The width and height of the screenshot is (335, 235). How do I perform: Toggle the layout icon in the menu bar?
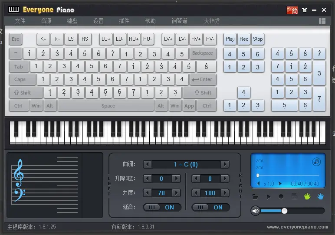coord(322,21)
